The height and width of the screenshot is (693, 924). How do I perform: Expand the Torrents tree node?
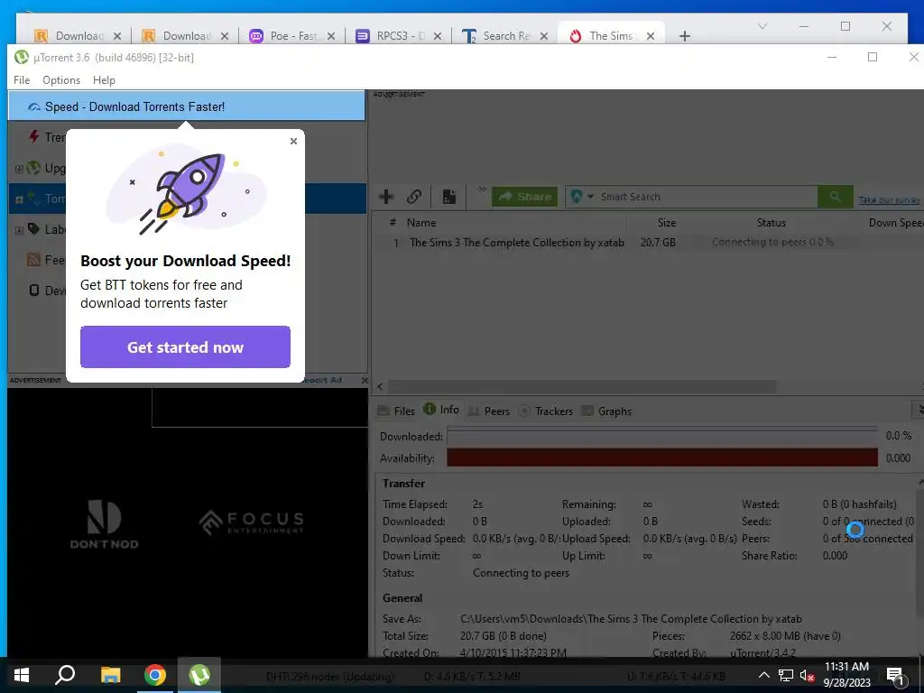coord(19,199)
